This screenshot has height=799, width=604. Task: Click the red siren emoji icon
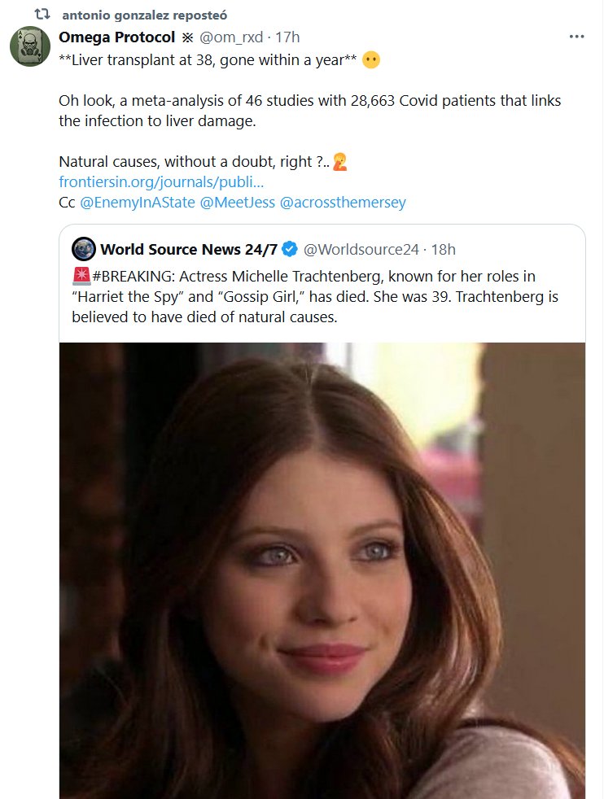pos(80,277)
